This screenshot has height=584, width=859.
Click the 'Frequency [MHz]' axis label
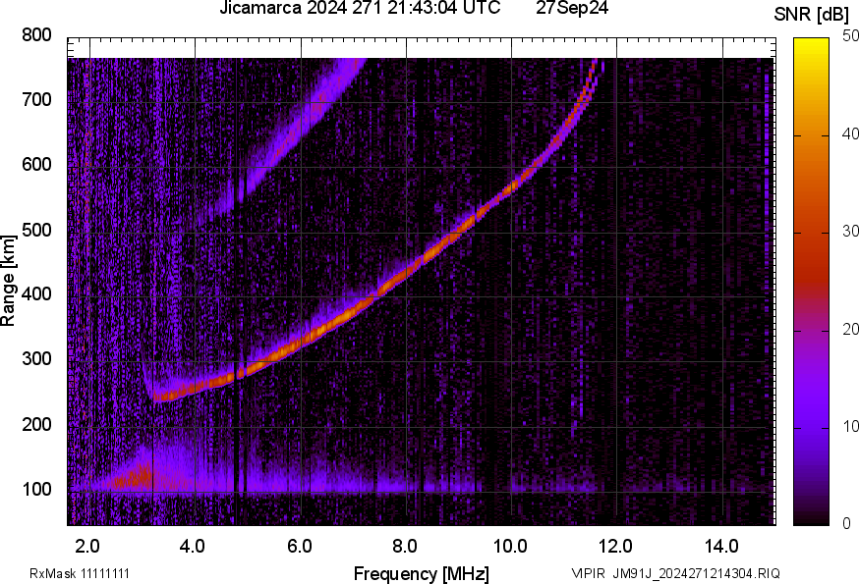click(421, 573)
